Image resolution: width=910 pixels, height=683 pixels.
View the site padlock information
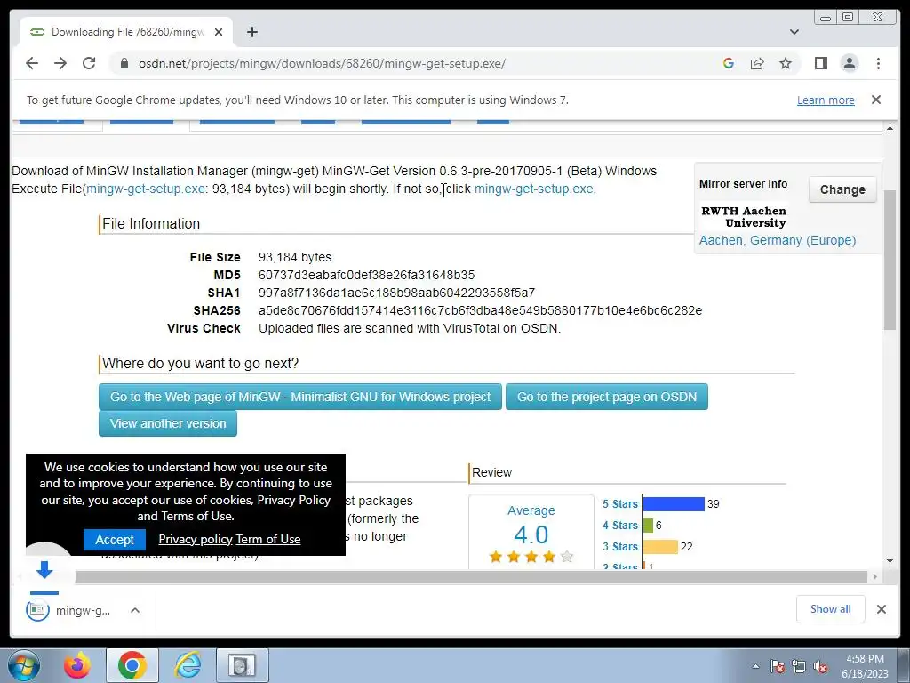pos(124,63)
